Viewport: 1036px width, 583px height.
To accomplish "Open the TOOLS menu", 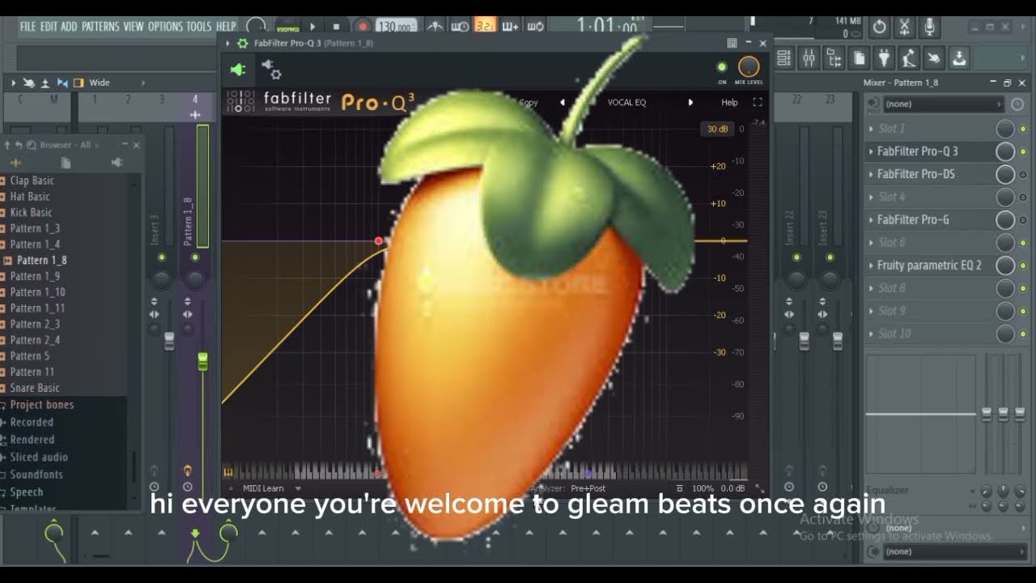I will tap(199, 27).
